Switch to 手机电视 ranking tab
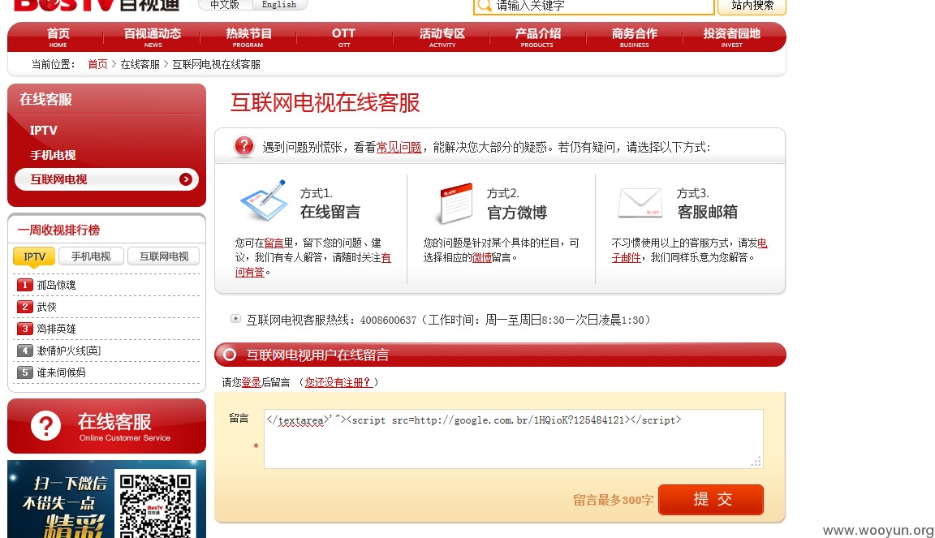The image size is (935, 538). pos(91,256)
